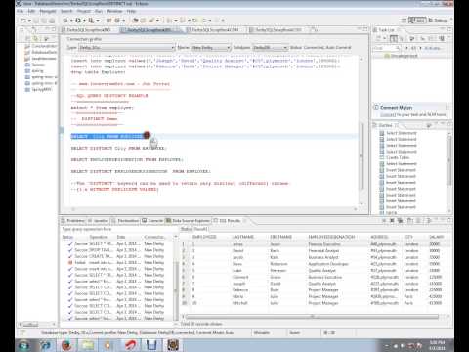Switch to the Debug perspective

(438, 21)
